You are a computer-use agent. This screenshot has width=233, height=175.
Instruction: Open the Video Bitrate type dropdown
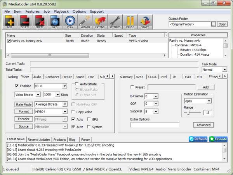[38, 95]
